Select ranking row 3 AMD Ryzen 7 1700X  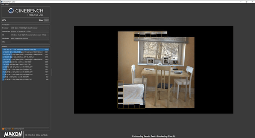coord(25,55)
